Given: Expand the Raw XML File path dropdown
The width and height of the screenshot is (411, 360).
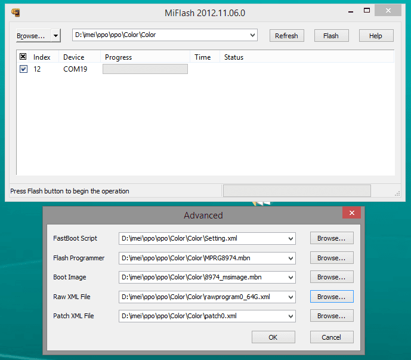Looking at the screenshot, I should [x=291, y=297].
